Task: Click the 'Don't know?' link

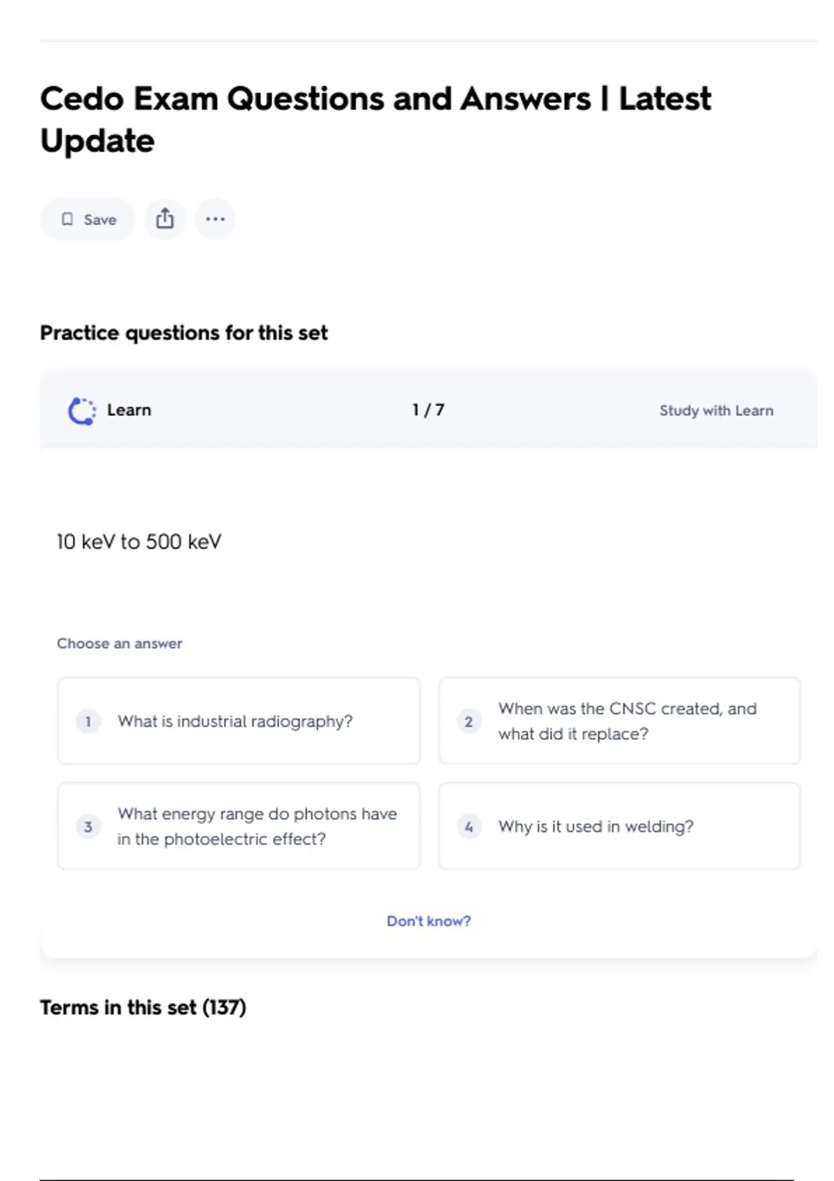Action: pos(428,921)
